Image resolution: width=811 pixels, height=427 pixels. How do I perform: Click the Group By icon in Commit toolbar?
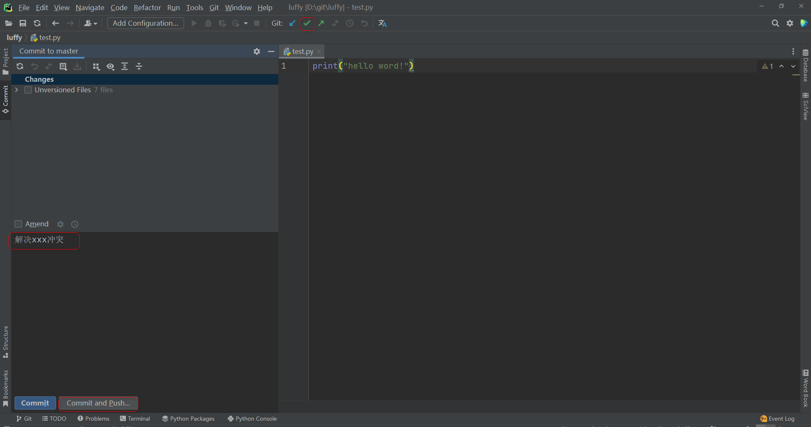96,67
